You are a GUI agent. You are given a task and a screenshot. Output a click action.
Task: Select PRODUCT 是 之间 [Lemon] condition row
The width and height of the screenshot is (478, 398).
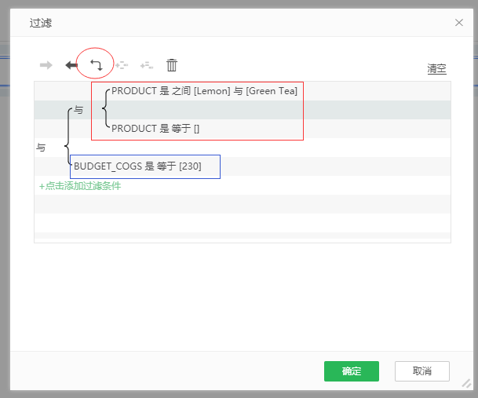coord(204,91)
